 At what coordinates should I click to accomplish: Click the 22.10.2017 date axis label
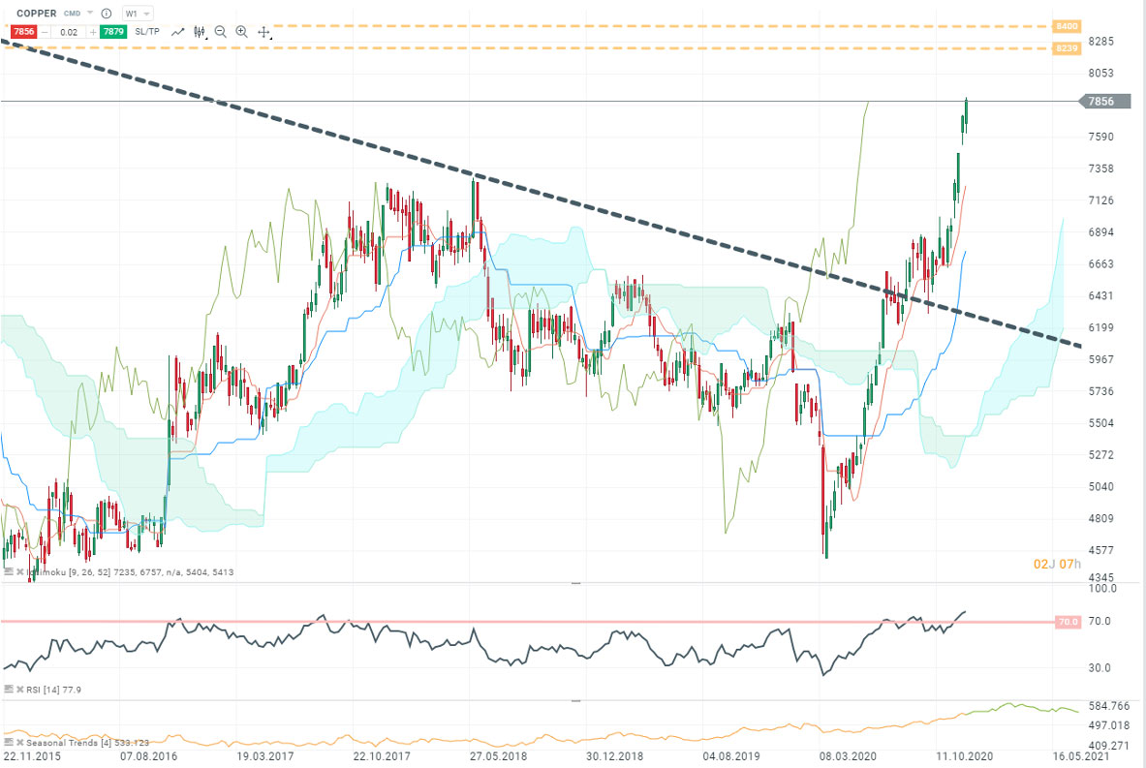382,756
